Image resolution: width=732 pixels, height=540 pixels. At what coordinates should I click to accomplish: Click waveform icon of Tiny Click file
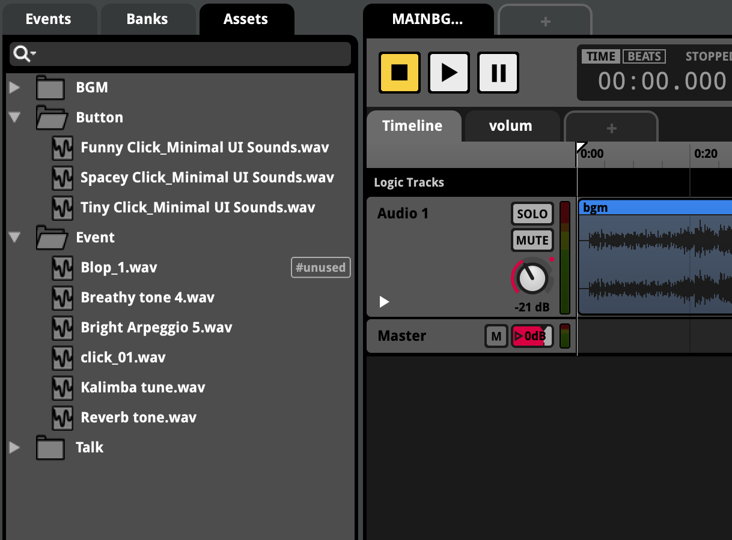point(63,208)
